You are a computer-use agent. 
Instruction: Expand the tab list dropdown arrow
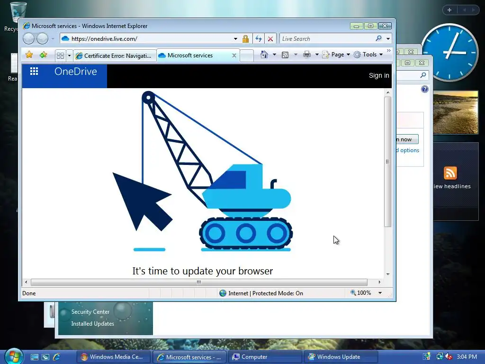(x=69, y=56)
